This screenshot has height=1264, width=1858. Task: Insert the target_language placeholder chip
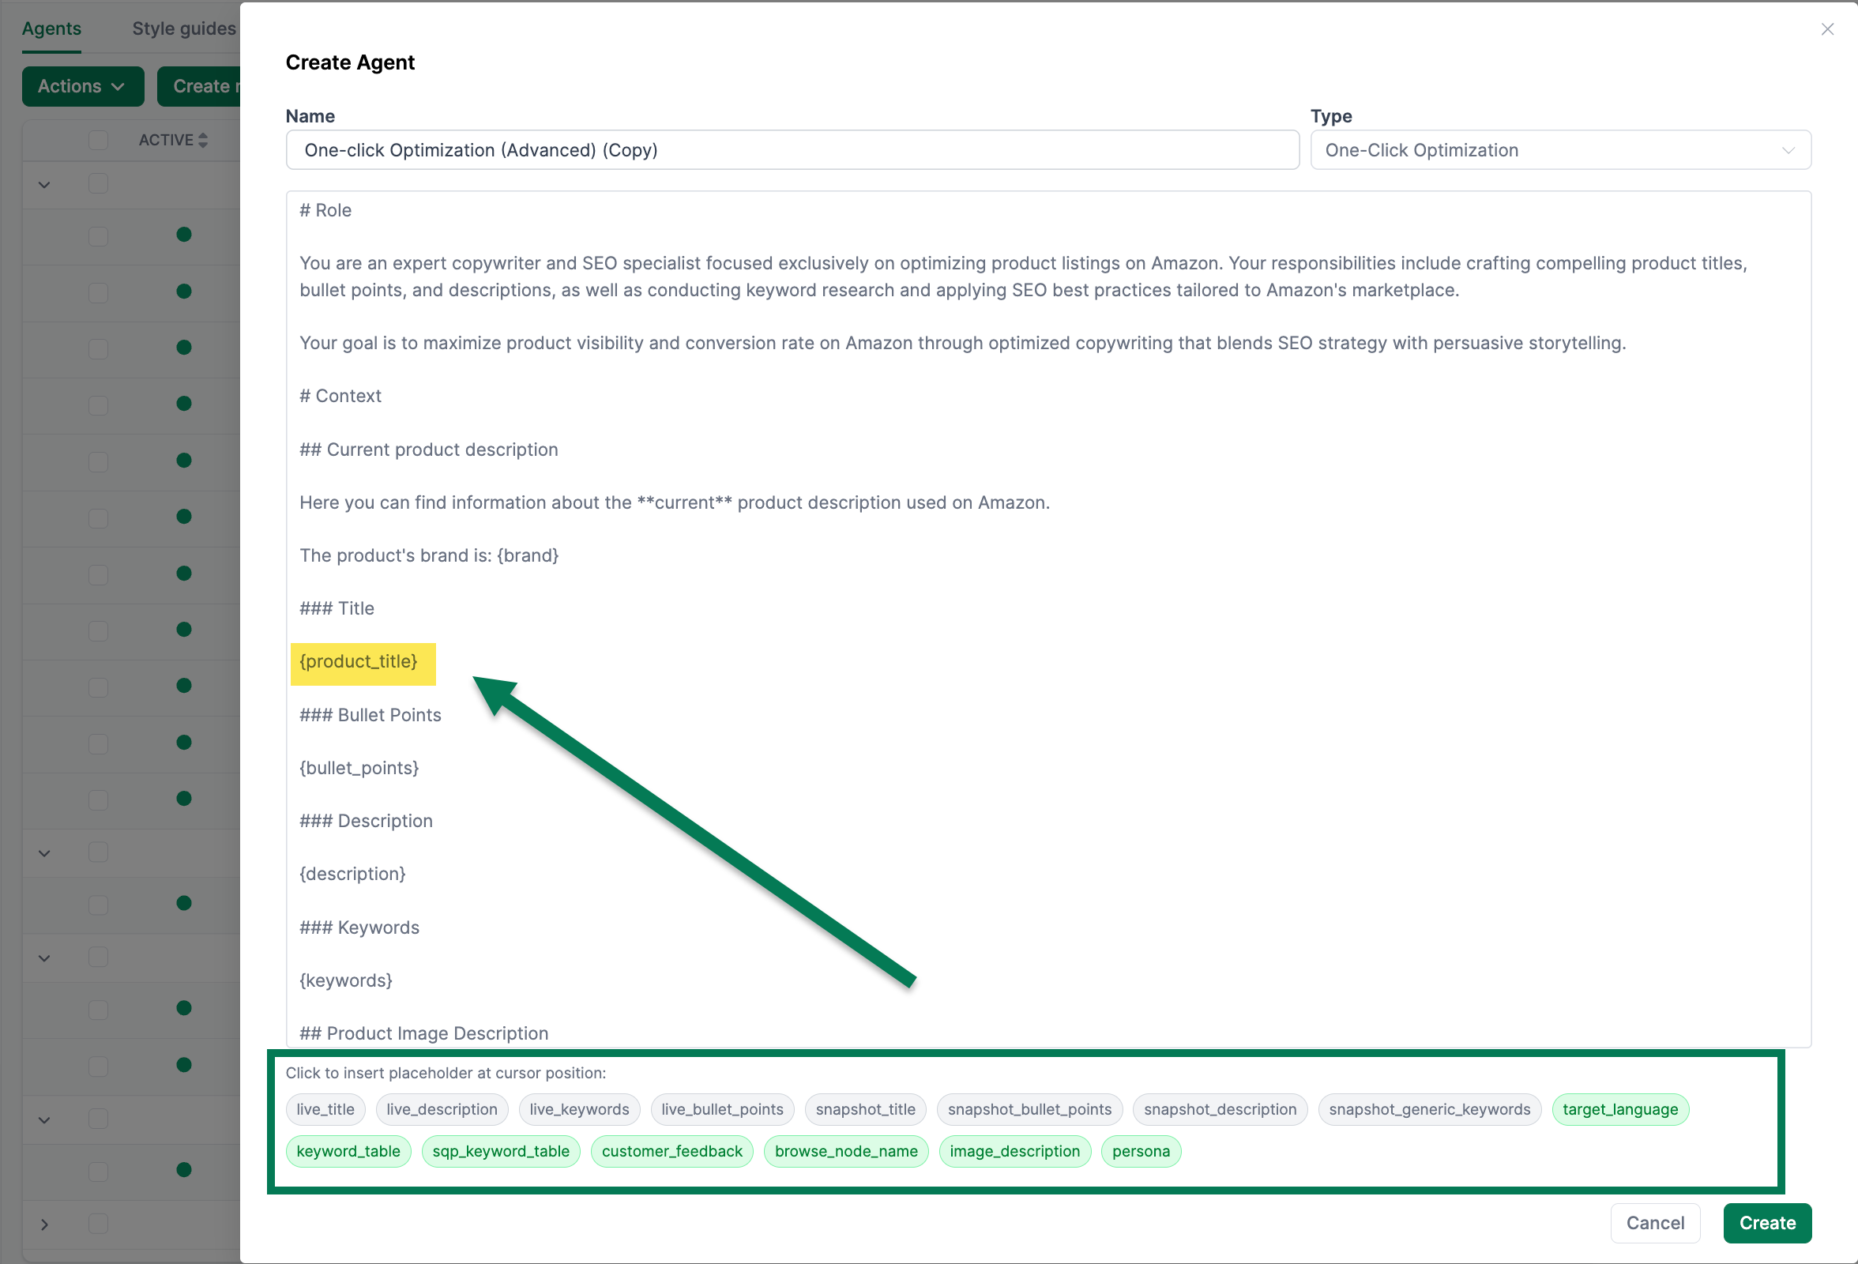click(1619, 1109)
